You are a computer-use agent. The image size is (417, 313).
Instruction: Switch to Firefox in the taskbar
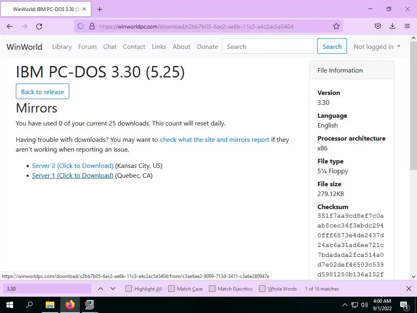click(x=70, y=305)
